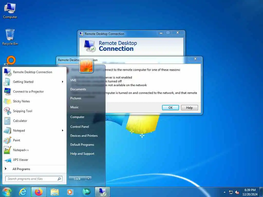Screen dimensions: 263x197
Task: Open Documents from Start menu
Action: 78,89
